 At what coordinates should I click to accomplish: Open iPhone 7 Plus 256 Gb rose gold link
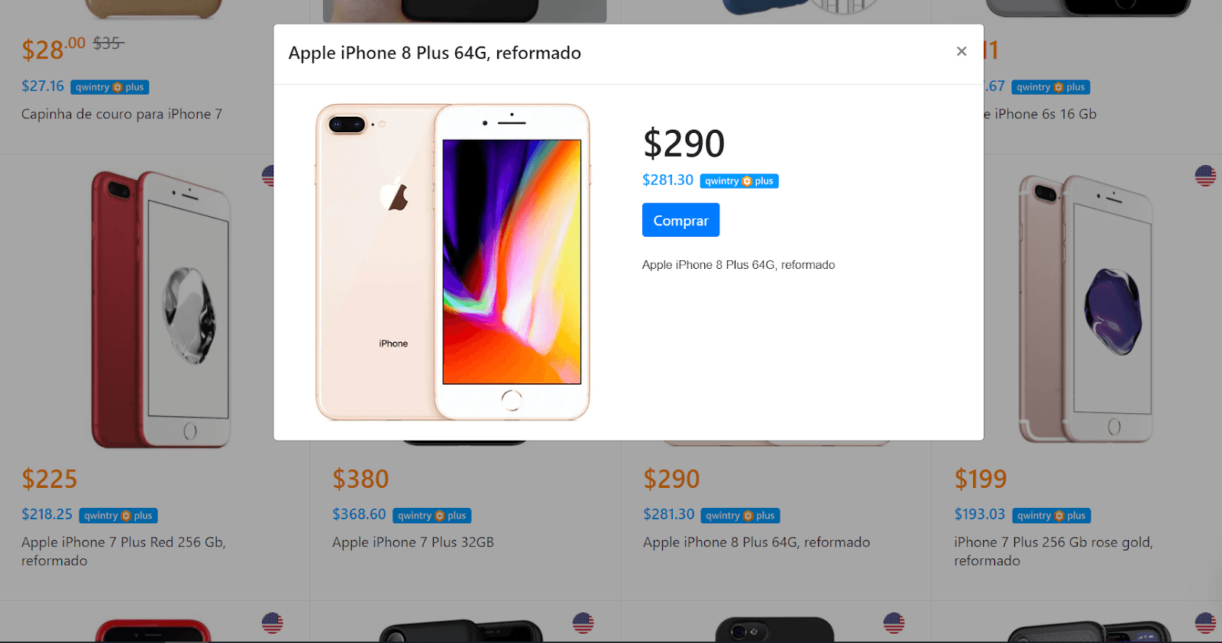1053,551
